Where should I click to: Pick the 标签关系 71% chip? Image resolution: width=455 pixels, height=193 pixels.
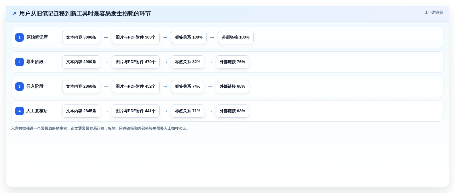188,111
